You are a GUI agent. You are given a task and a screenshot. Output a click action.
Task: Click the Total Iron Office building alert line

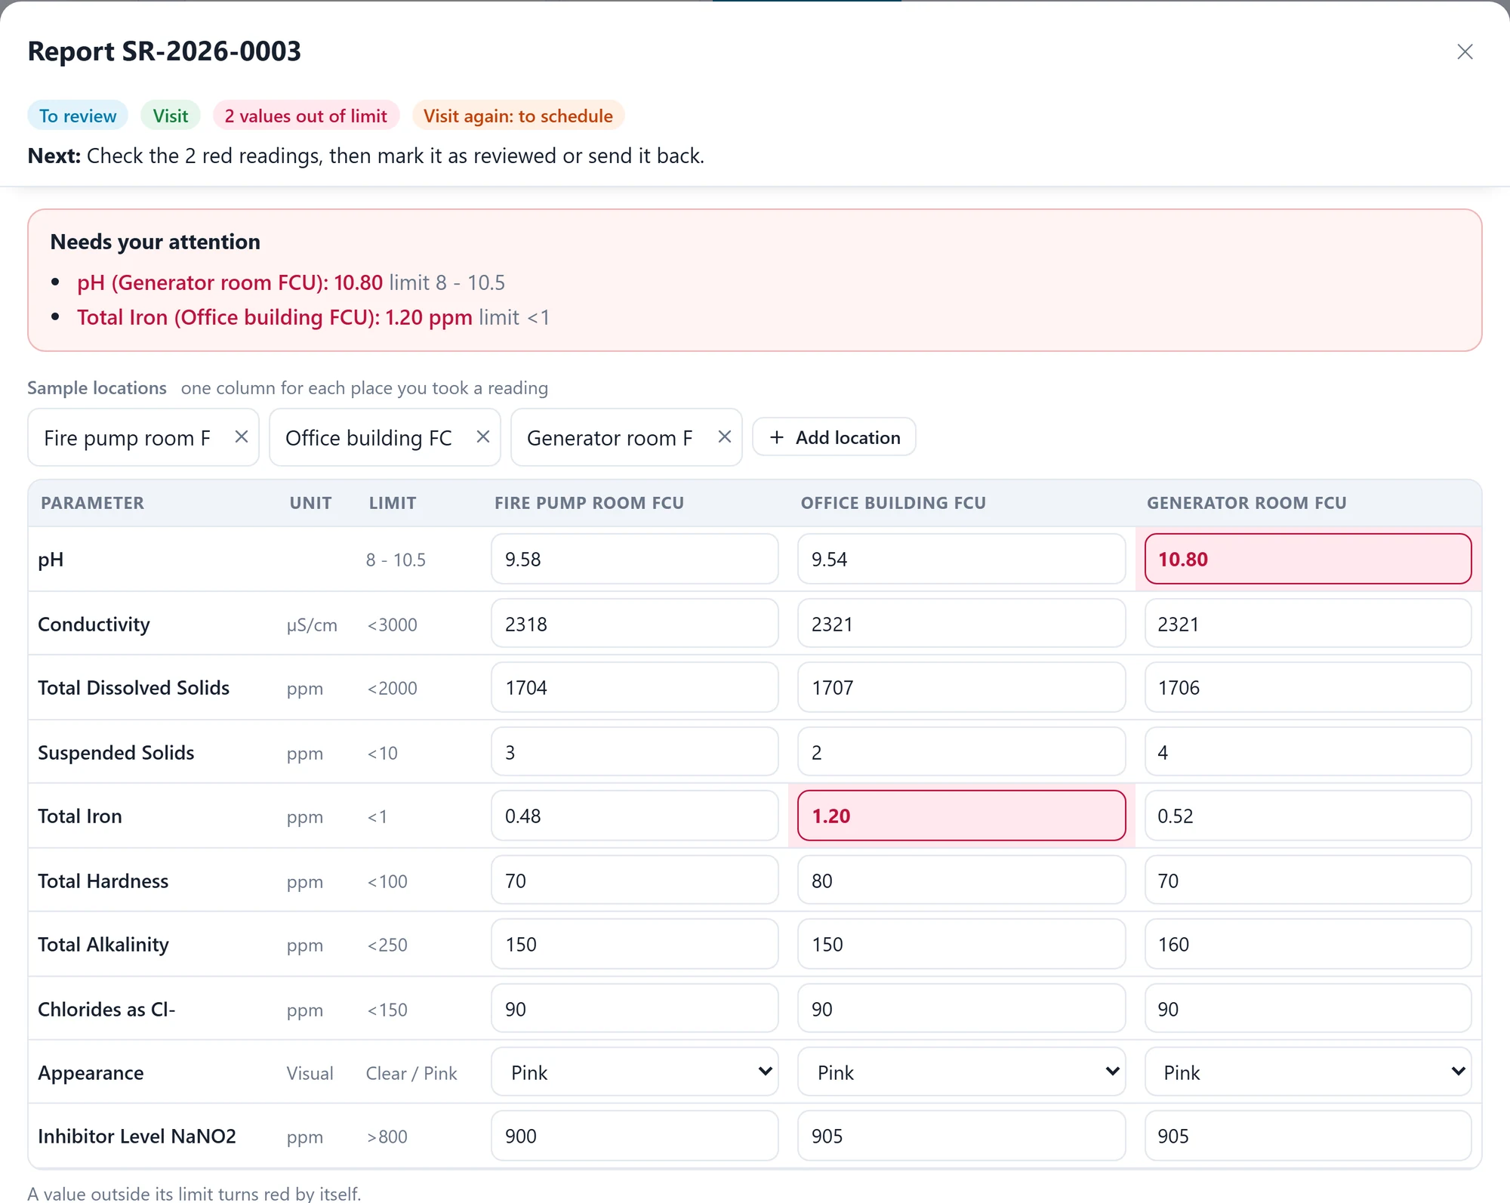point(313,317)
